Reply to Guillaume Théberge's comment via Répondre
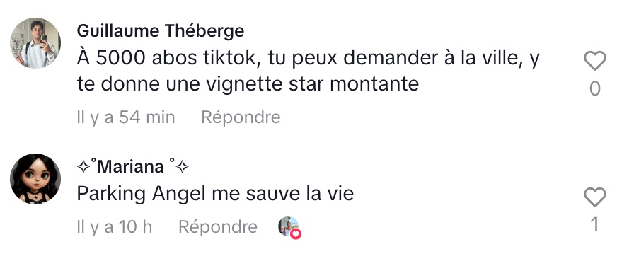 (241, 117)
